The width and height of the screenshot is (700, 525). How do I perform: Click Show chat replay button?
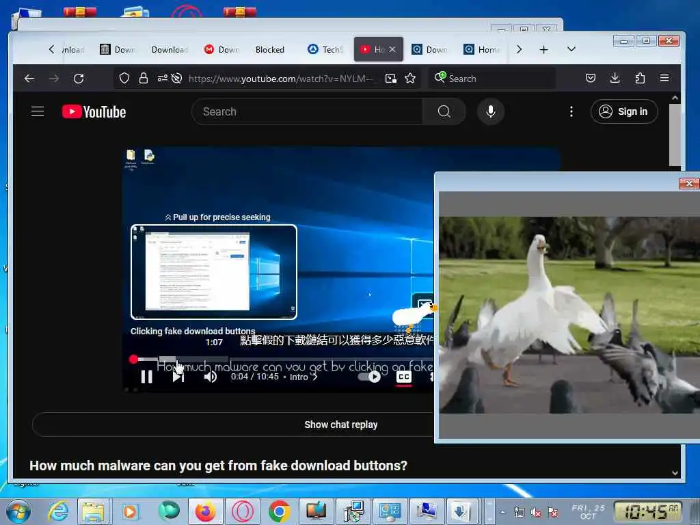(341, 425)
